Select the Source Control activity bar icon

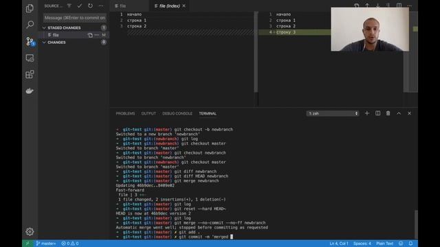[x=30, y=41]
